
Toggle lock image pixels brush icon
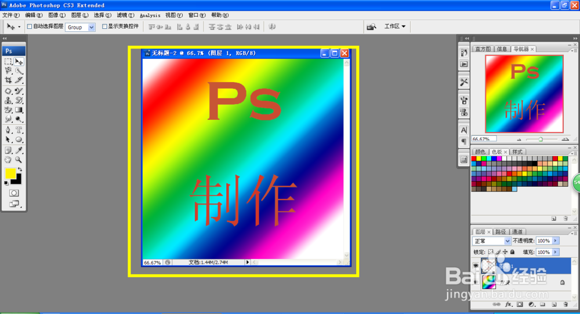point(498,252)
